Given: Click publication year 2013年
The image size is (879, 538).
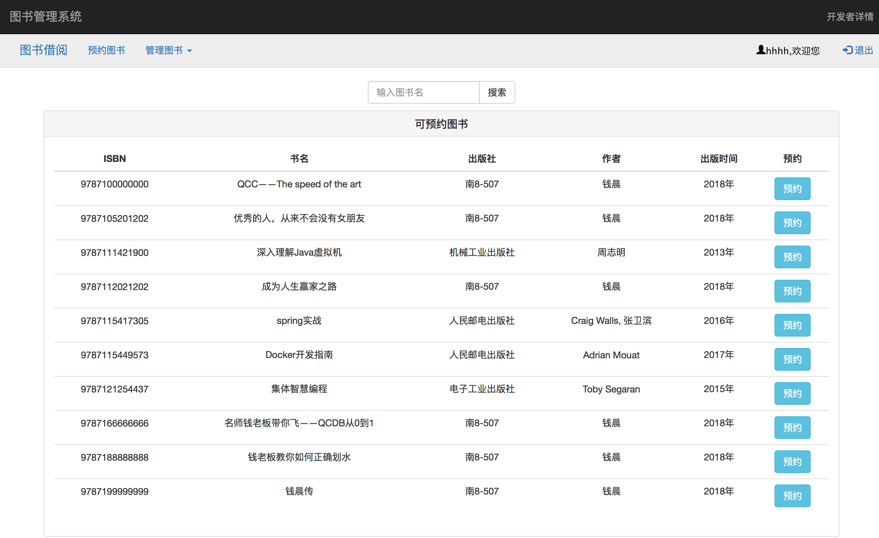Looking at the screenshot, I should [719, 253].
